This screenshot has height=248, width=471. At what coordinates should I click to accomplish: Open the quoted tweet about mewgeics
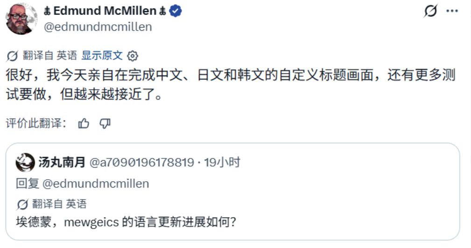pyautogui.click(x=232, y=191)
